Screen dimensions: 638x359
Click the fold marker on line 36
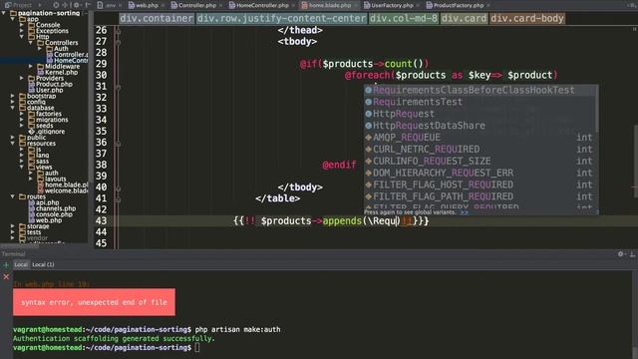click(x=118, y=143)
